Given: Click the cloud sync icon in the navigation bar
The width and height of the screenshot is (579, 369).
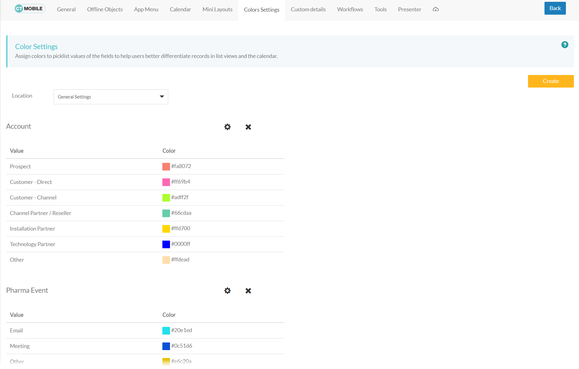Looking at the screenshot, I should coord(436,9).
